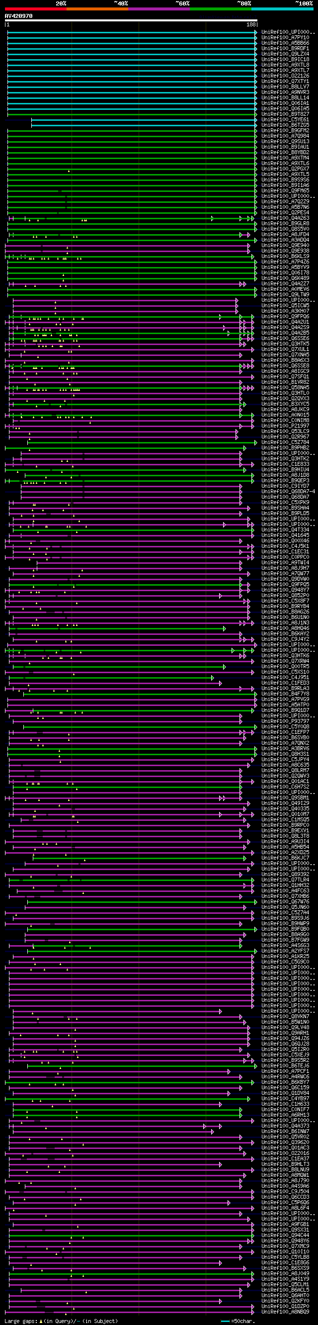Select hit label UniRef100_B6KLS9
This screenshot has width=318, height=1325.
[x=285, y=256]
